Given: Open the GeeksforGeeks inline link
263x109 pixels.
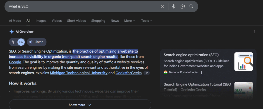Looking at the screenshot, I should [x=128, y=73].
